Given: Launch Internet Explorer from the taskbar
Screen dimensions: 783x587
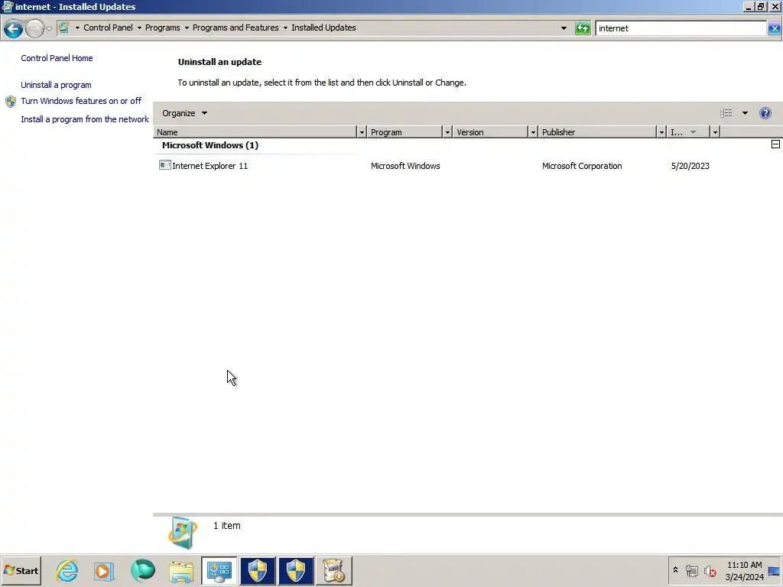Looking at the screenshot, I should (67, 570).
